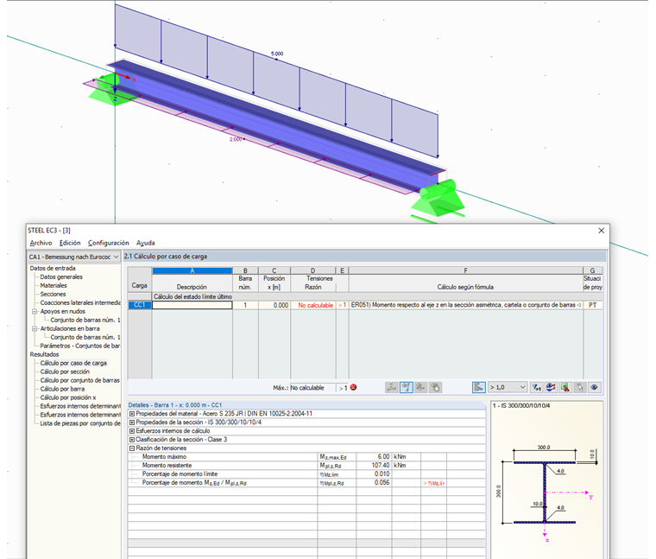This screenshot has height=559, width=656.
Task: Open Lista de piezas por conjunto
Action: [x=80, y=423]
